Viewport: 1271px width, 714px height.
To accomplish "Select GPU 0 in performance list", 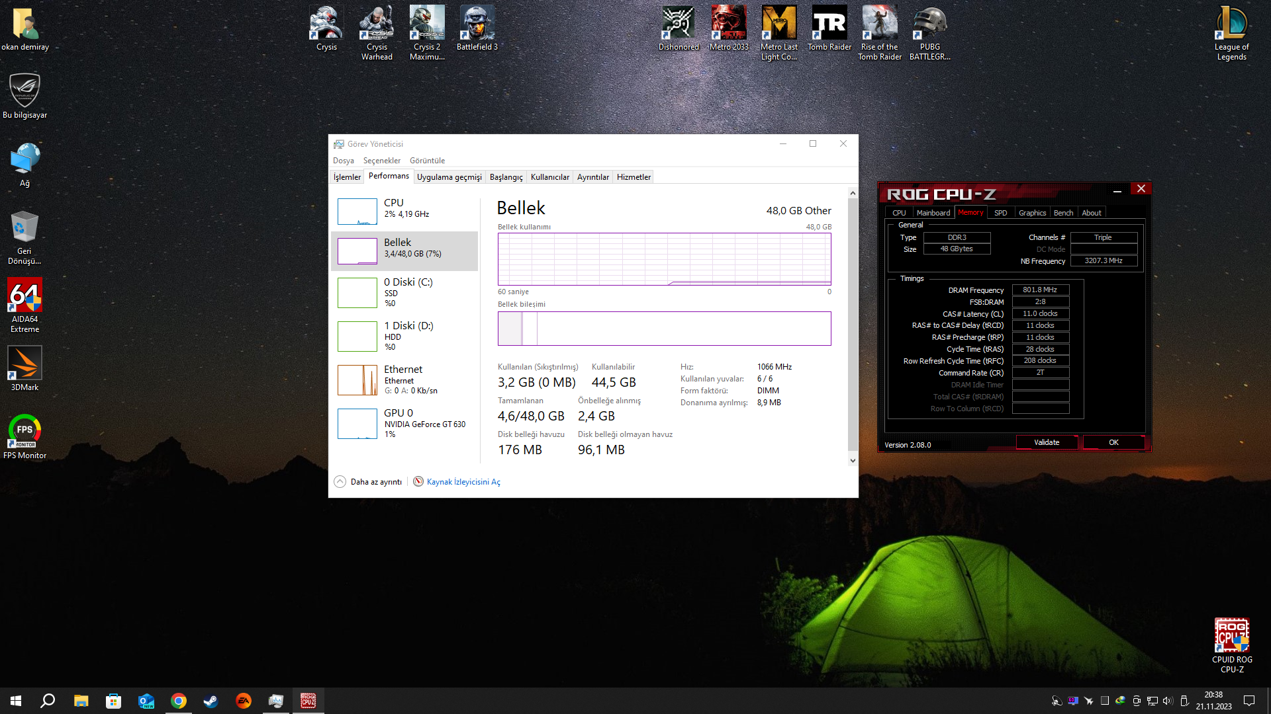I will [404, 423].
